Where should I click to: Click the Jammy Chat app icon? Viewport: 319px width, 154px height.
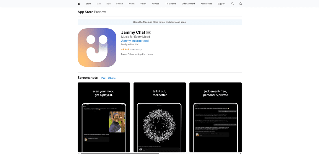click(97, 47)
